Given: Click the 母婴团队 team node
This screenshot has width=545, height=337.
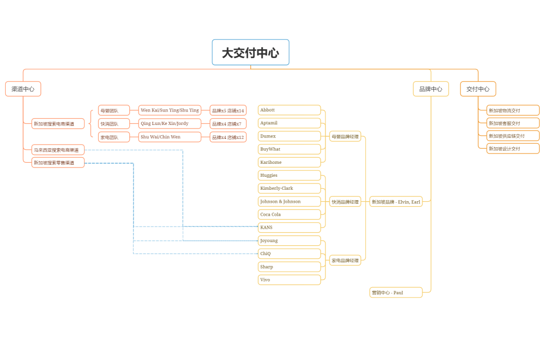Looking at the screenshot, I should click(x=114, y=110).
